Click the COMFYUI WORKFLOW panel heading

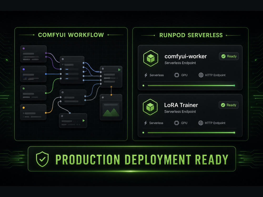[71, 35]
